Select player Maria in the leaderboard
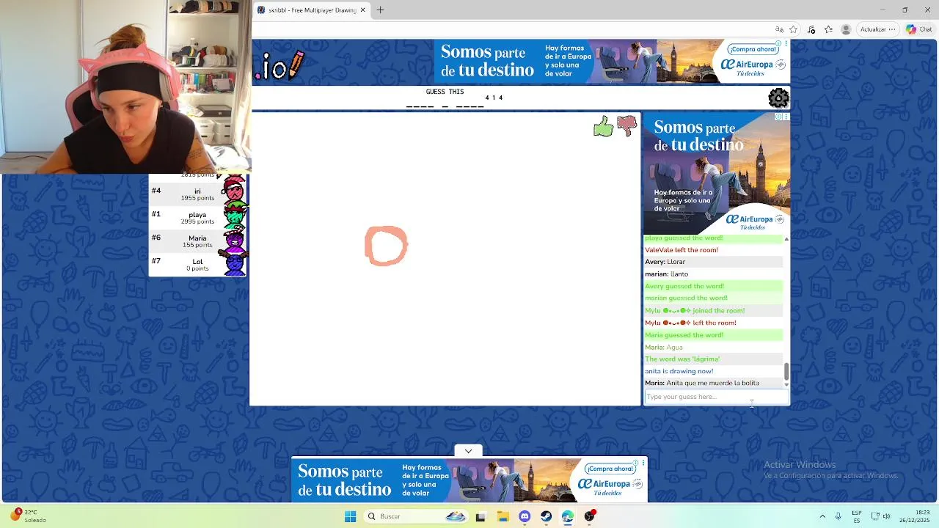The image size is (939, 528). click(197, 241)
